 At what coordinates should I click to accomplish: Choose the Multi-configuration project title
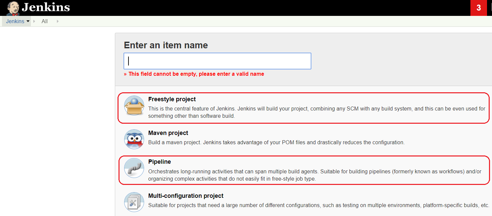[186, 196]
